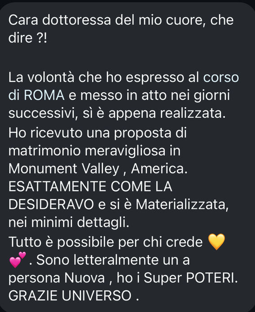Screen dimensions: 255x312
Task: Click the highlighted word 'corso'
Action: tap(221, 77)
